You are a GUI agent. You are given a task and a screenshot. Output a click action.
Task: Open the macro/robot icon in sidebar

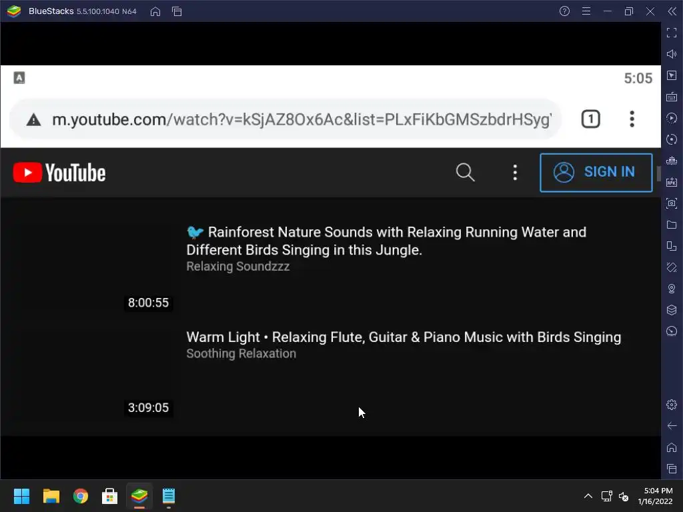pos(672,161)
